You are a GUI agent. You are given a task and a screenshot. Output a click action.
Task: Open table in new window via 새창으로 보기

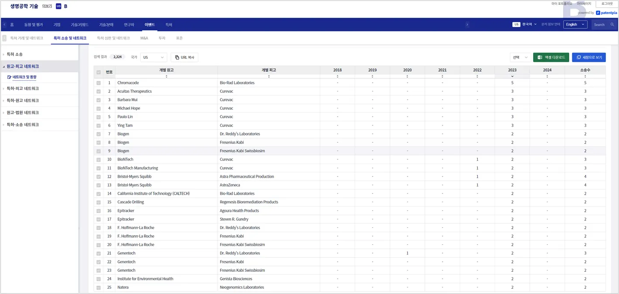tap(588, 57)
